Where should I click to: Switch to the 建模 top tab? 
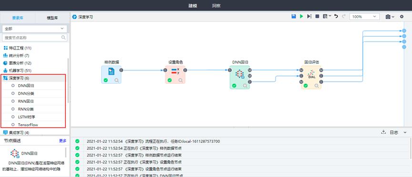click(x=193, y=6)
